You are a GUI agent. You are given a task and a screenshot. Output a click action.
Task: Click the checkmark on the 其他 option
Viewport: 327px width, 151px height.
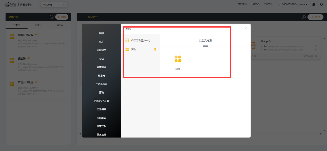(x=155, y=49)
